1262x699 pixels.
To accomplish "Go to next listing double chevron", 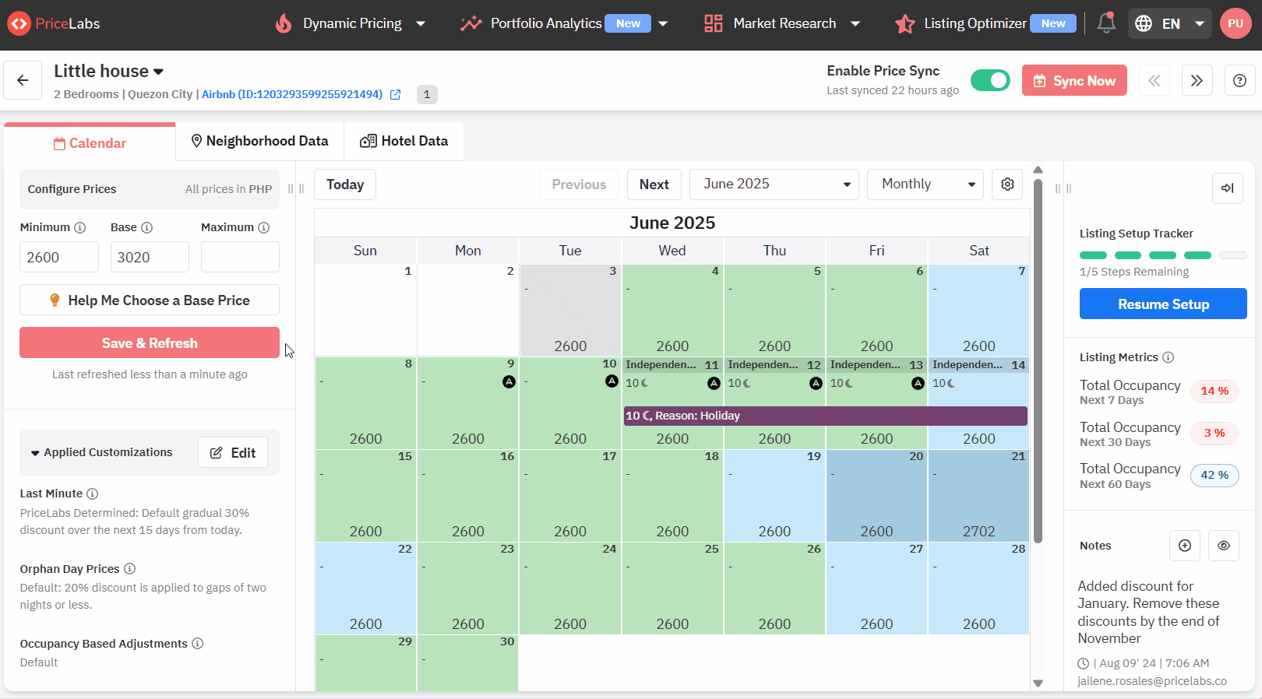I will (x=1197, y=80).
